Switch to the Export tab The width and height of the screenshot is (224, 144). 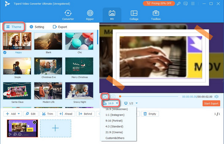(x=60, y=27)
